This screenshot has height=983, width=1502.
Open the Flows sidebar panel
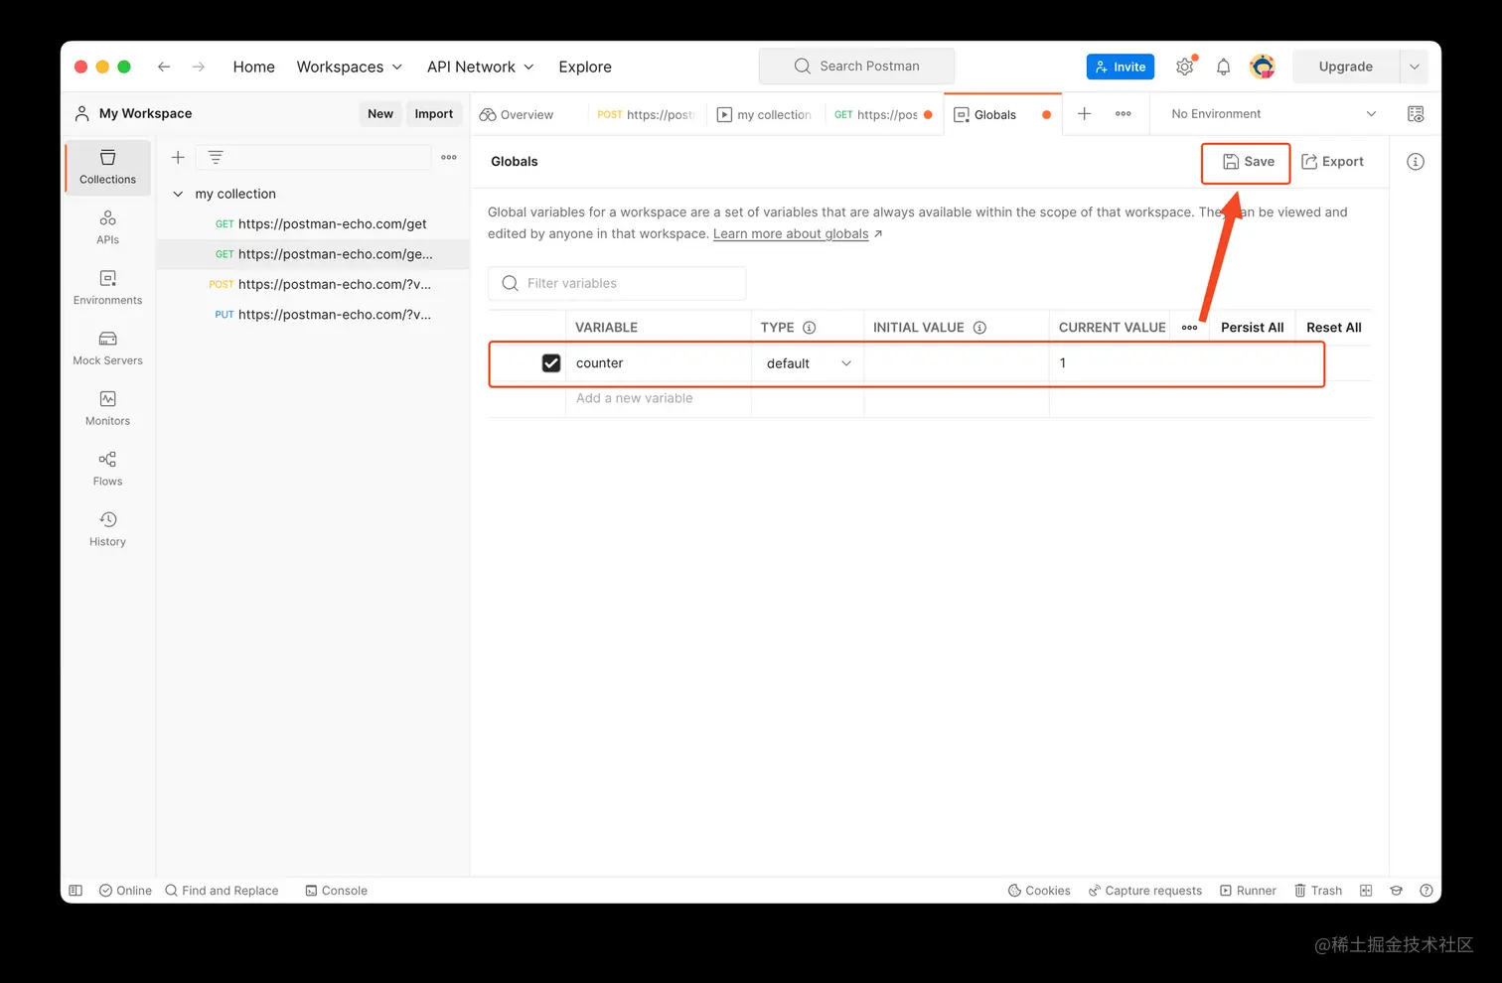(x=107, y=469)
